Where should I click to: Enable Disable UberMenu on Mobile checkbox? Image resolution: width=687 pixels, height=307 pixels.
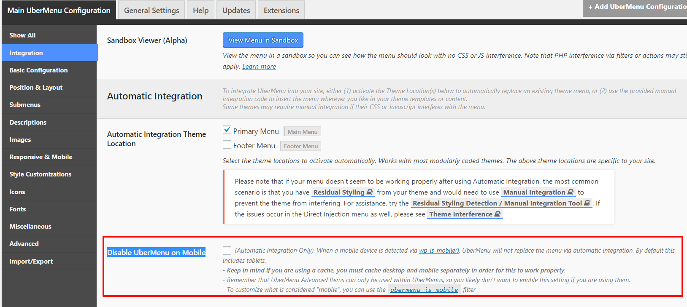[x=227, y=251]
